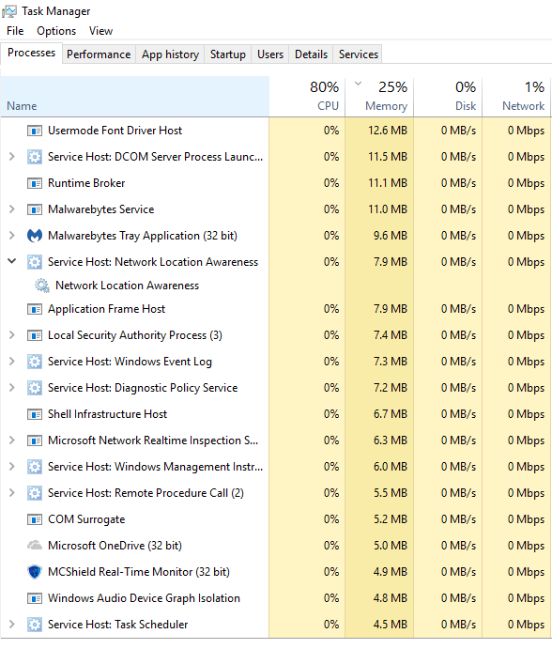Viewport: 552px width, 649px height.
Task: Click the Task Scheduler gear icon
Action: click(x=35, y=625)
